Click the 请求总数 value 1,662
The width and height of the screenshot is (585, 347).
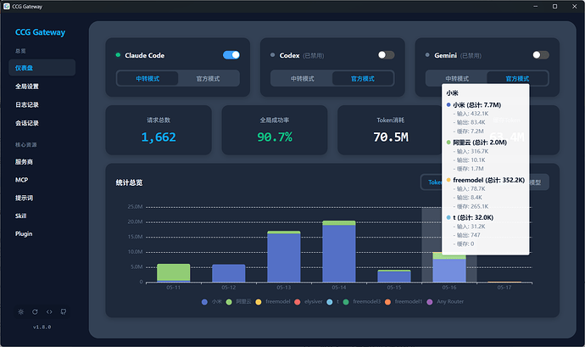point(159,137)
